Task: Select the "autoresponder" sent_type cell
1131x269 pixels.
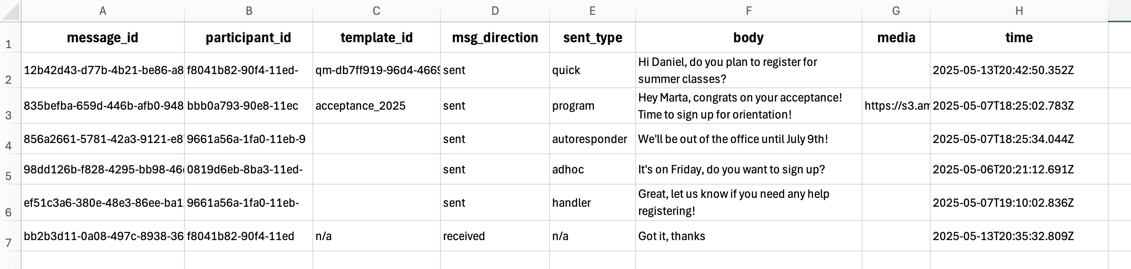Action: [x=592, y=139]
